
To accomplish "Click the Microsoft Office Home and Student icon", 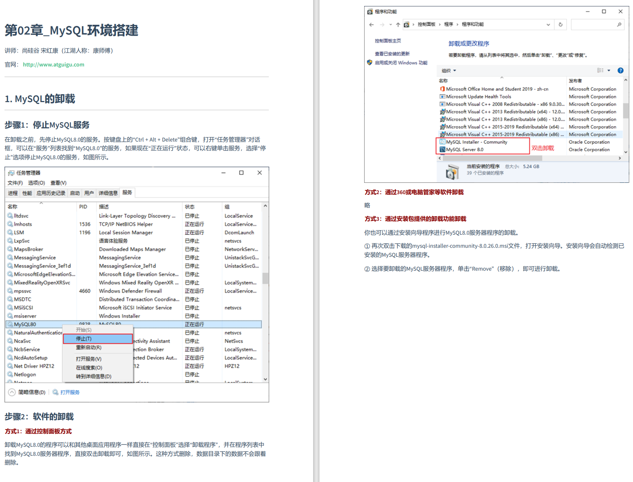I will (442, 89).
